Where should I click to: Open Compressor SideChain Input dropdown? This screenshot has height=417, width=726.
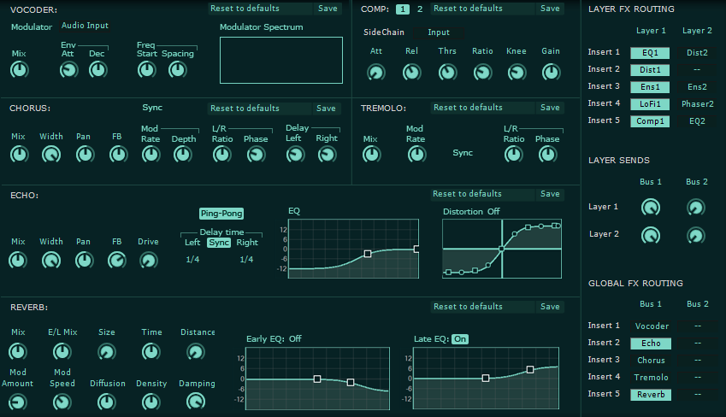[439, 32]
